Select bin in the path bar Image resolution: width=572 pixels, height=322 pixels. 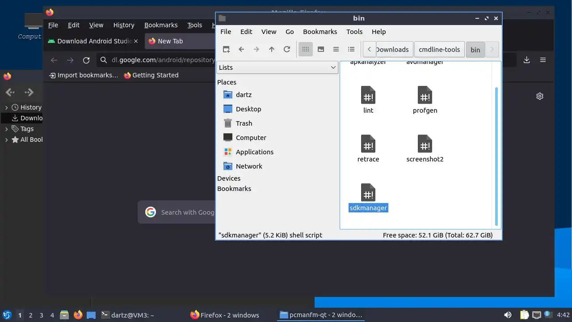point(475,50)
